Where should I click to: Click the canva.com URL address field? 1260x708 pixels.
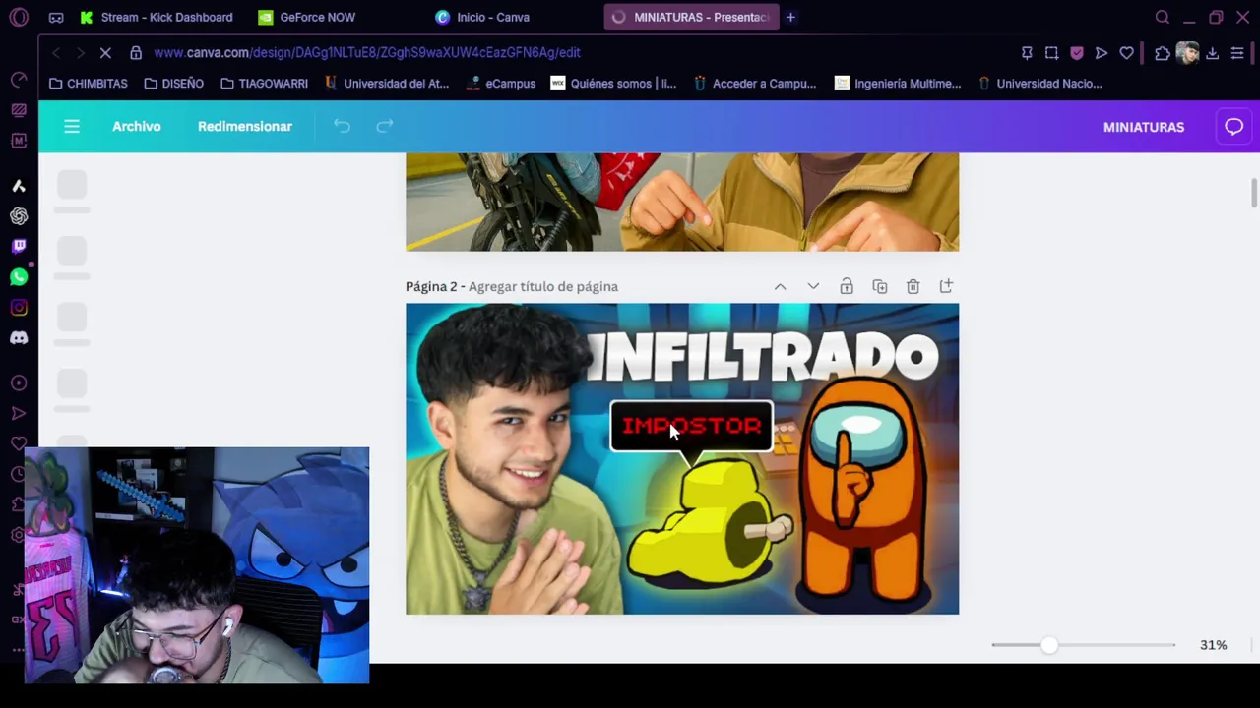point(367,52)
